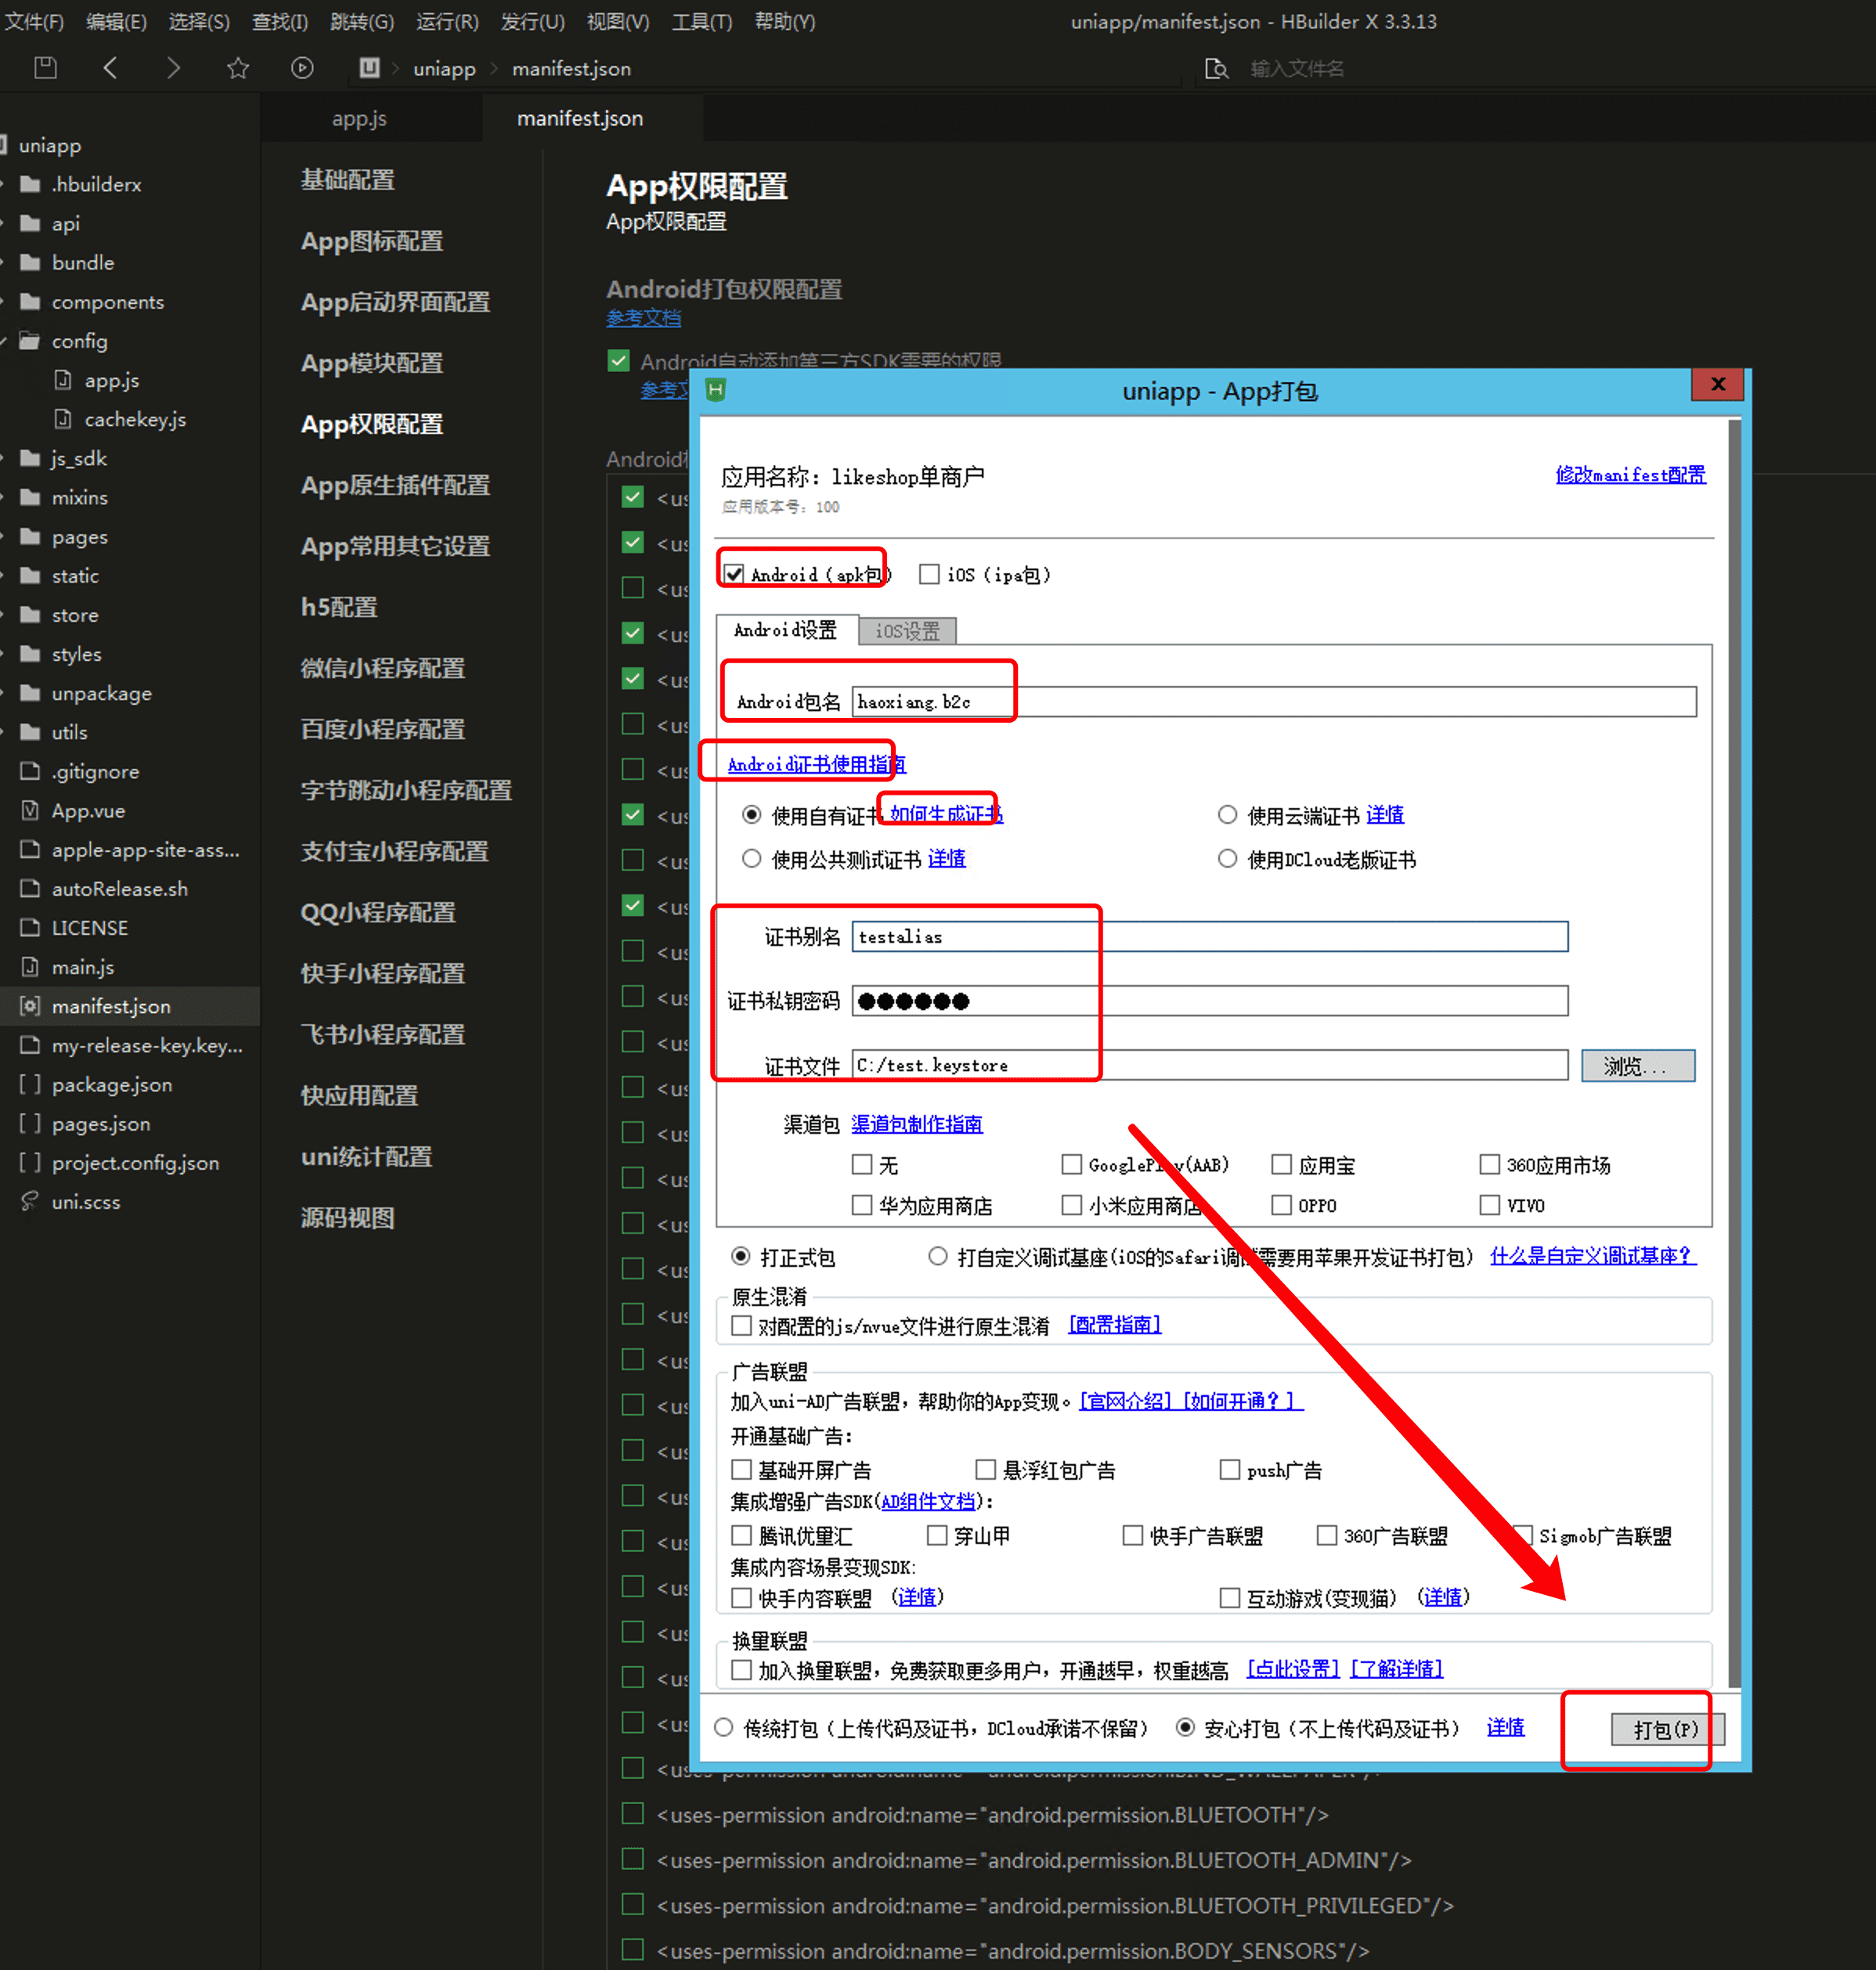This screenshot has width=1876, height=1970.
Task: Open the 修改manifest配置 link
Action: [x=1629, y=475]
